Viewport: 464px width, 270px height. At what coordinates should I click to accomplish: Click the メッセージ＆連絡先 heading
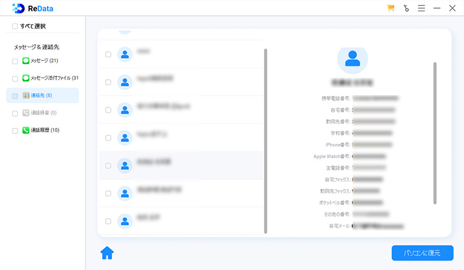[x=37, y=47]
